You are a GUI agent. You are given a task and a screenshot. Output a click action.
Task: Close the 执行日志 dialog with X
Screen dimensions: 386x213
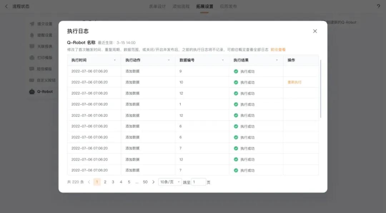[315, 31]
